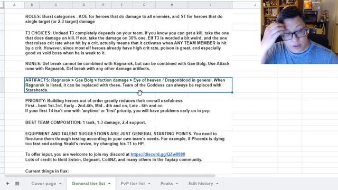
Task: Open the discord.gg/QZw8888 invite link
Action: [x=158, y=154]
